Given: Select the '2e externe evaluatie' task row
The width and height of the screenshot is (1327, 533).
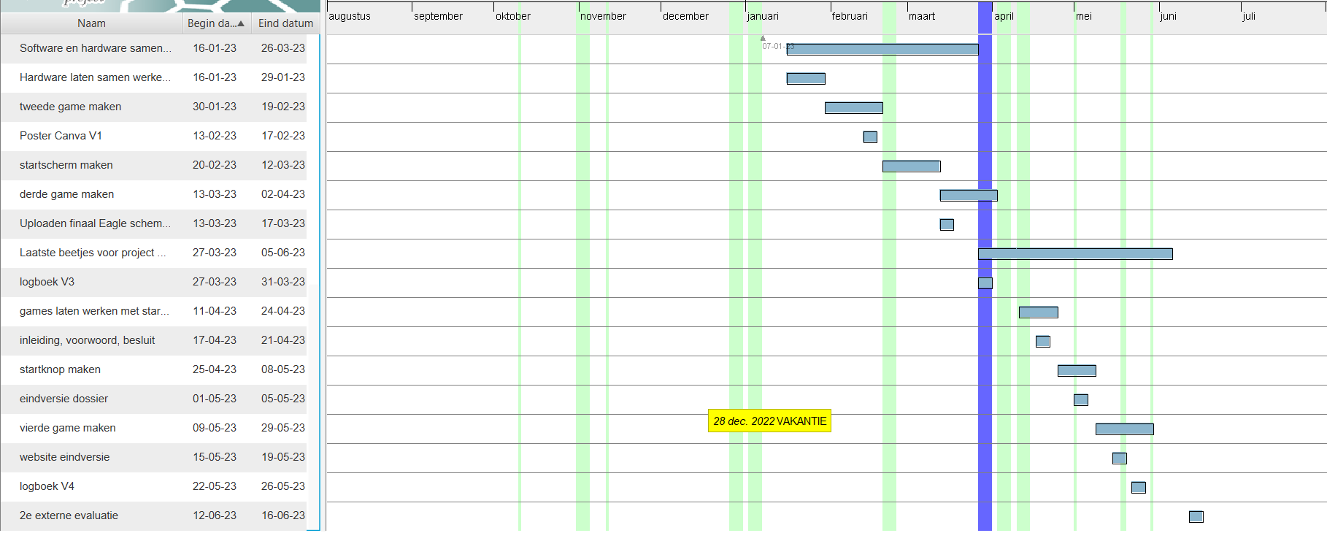Looking at the screenshot, I should [69, 515].
